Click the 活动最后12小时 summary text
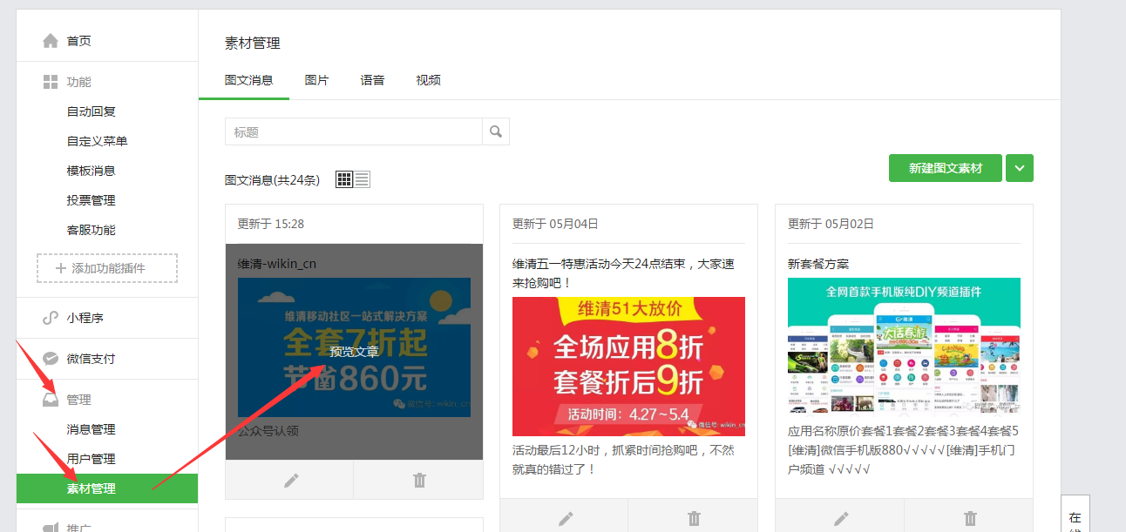 pos(623,460)
